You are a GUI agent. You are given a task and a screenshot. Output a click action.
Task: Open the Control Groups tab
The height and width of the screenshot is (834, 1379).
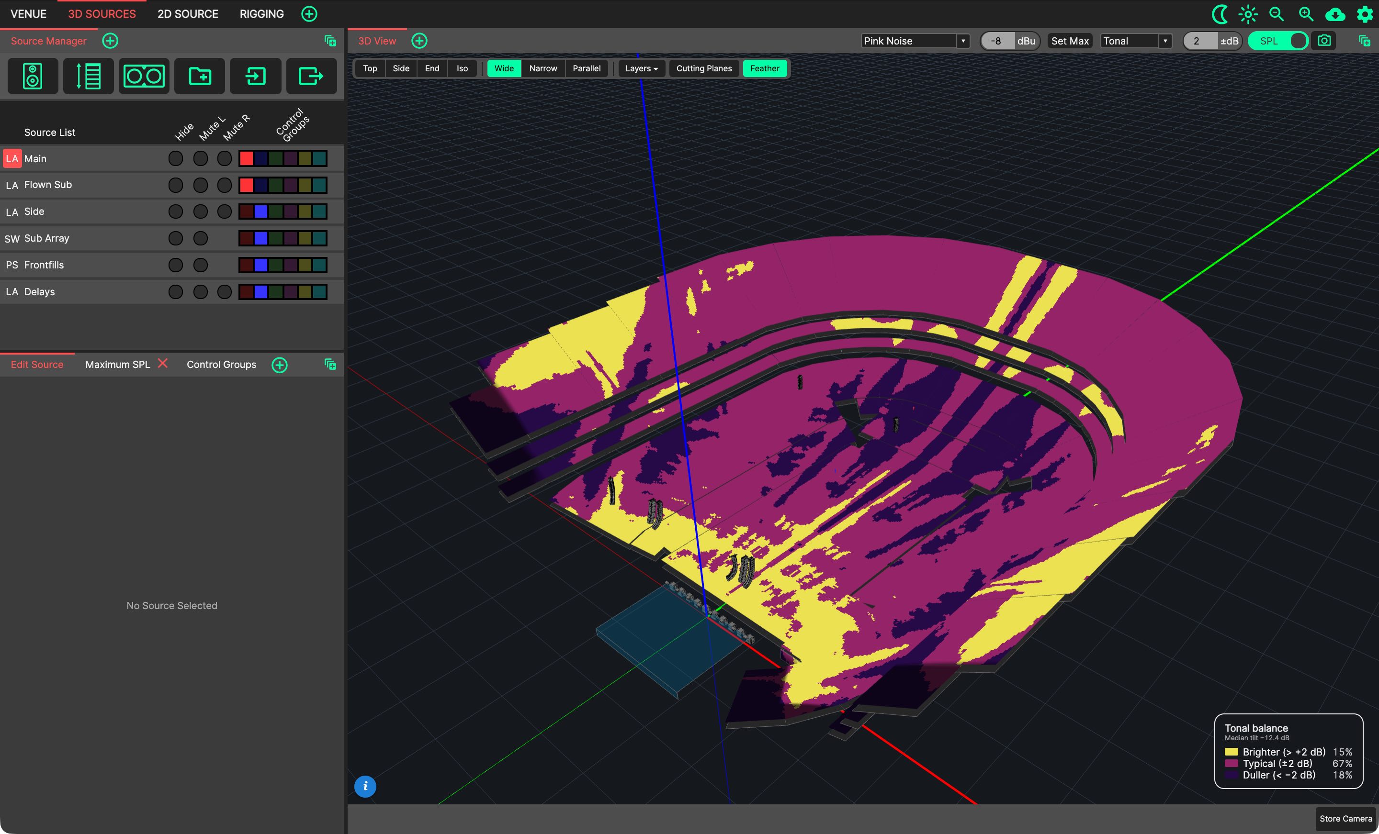(x=221, y=365)
